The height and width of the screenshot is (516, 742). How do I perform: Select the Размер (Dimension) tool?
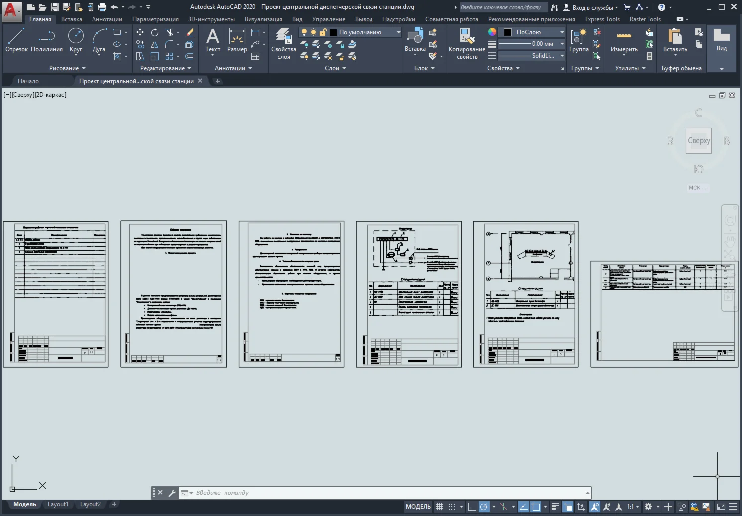click(237, 40)
